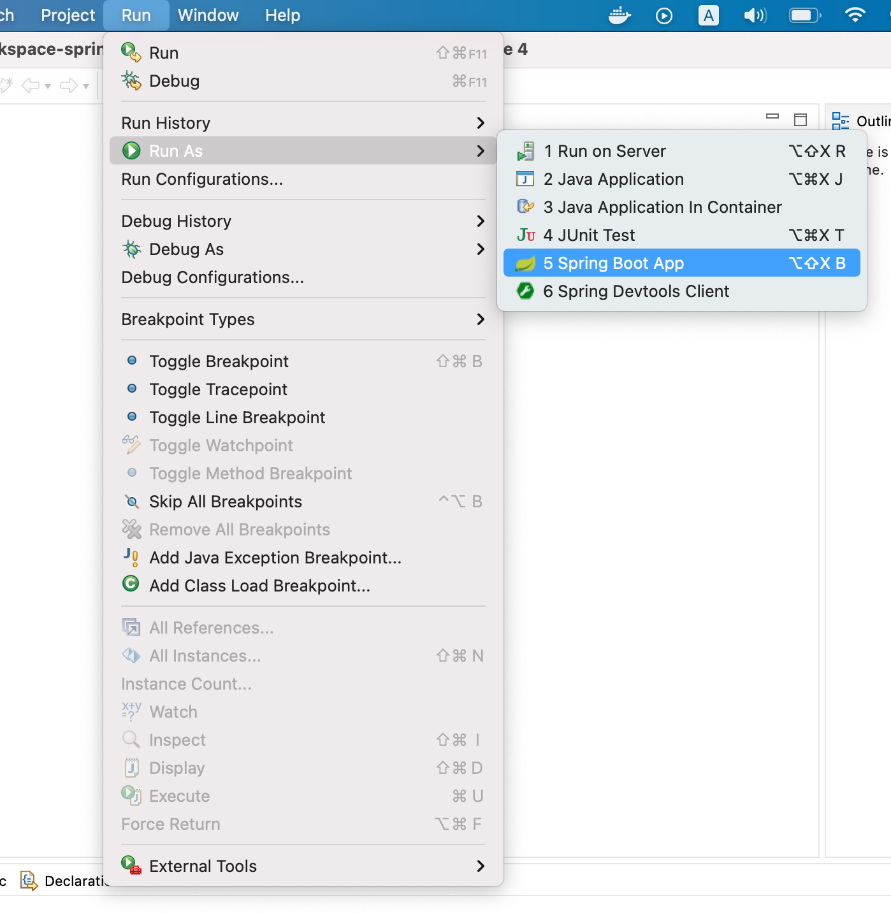Open Debug Configurations dialog
The width and height of the screenshot is (891, 914).
coord(212,277)
